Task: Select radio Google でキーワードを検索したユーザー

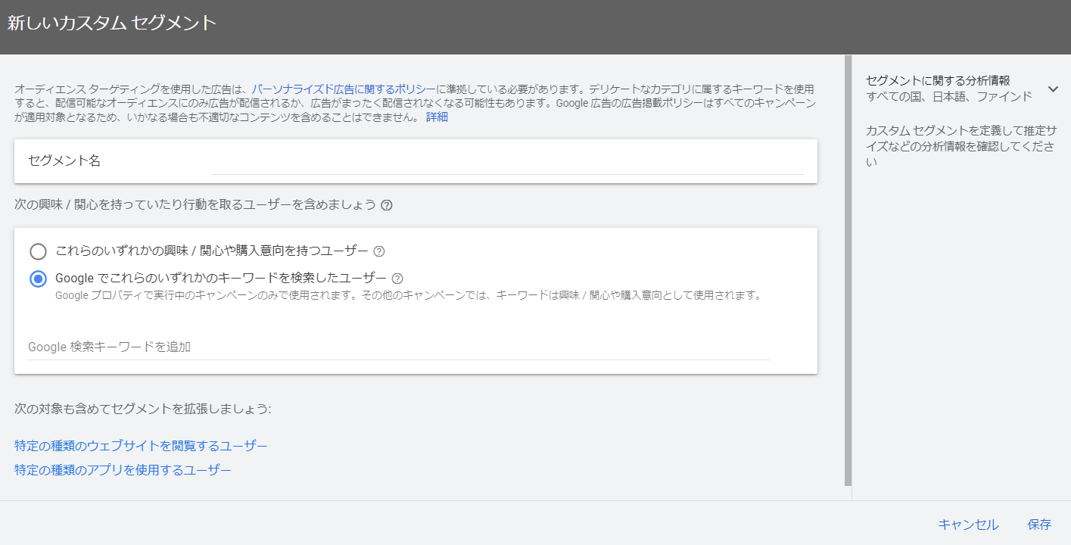Action: pyautogui.click(x=38, y=279)
